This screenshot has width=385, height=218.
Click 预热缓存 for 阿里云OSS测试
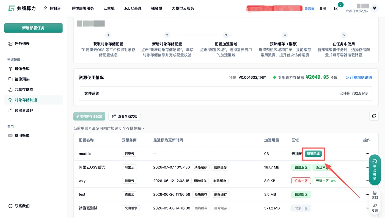tap(201, 167)
